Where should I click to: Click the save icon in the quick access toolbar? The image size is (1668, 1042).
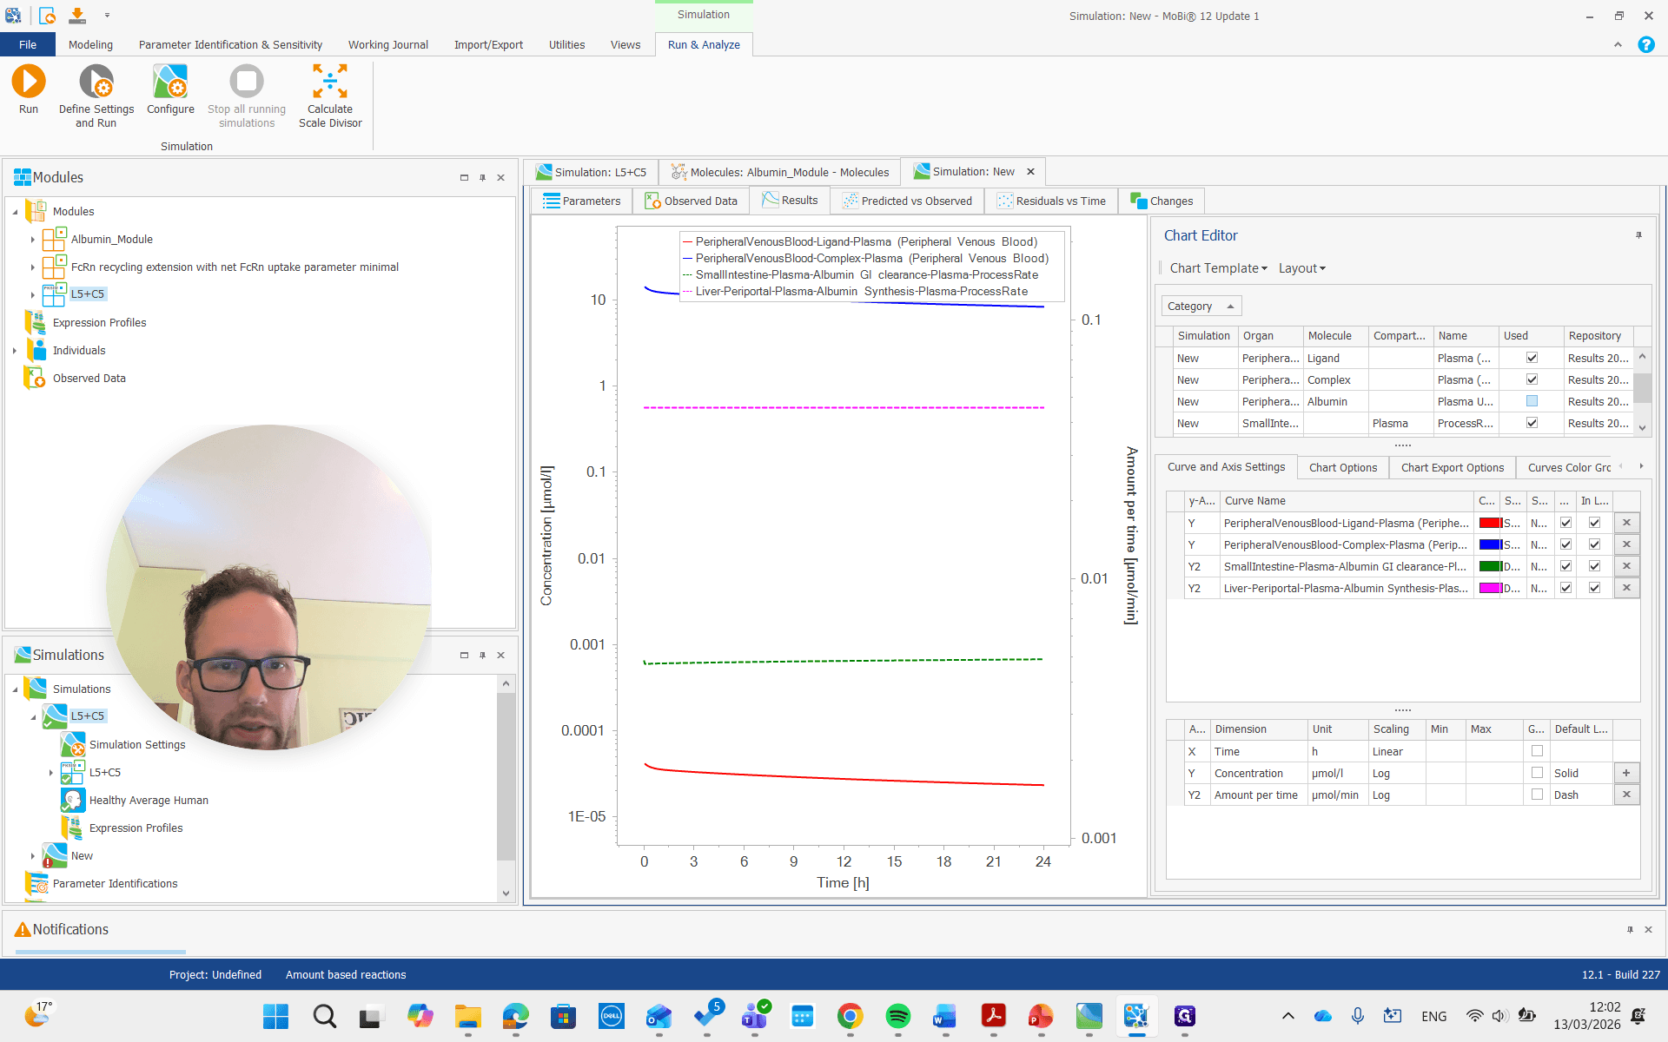tap(77, 15)
